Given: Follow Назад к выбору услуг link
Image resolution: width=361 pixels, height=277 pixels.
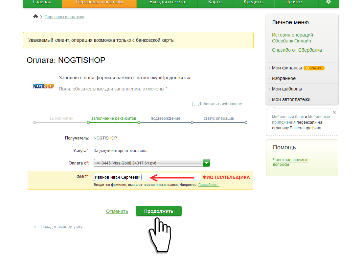Looking at the screenshot, I should coord(62,227).
